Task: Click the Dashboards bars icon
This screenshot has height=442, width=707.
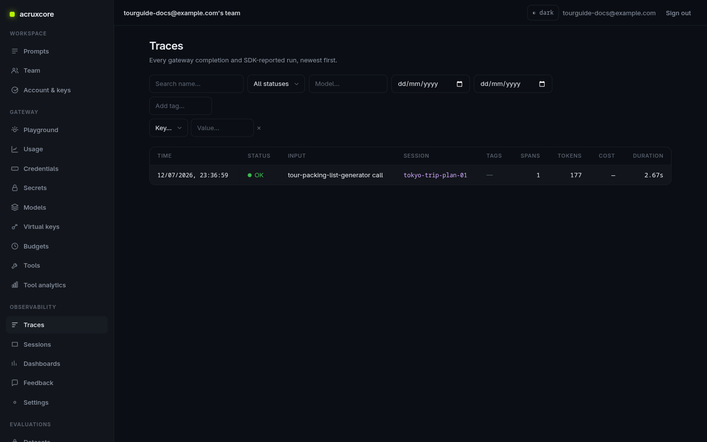Action: pyautogui.click(x=15, y=364)
